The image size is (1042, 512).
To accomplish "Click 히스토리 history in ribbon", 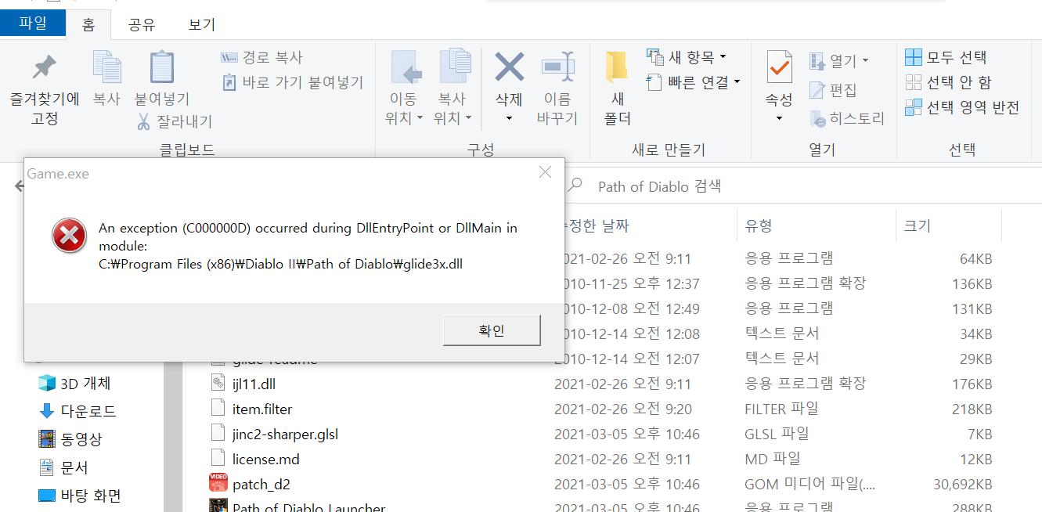I will (x=846, y=119).
